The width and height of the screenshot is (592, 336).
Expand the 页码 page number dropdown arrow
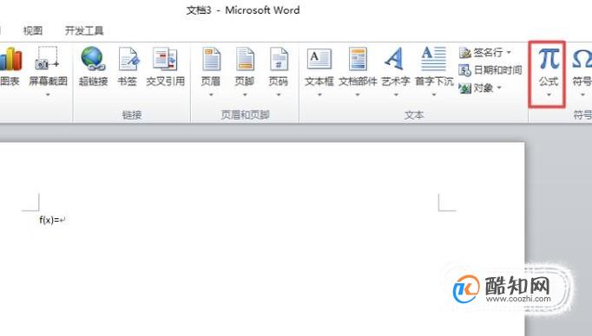[x=279, y=94]
